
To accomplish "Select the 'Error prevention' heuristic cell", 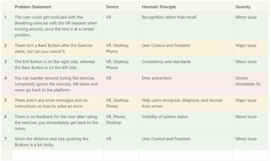I will coord(186,84).
